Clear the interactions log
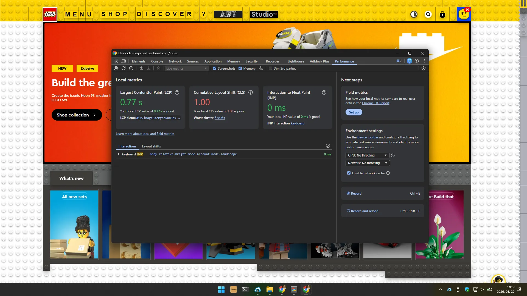 point(328,146)
